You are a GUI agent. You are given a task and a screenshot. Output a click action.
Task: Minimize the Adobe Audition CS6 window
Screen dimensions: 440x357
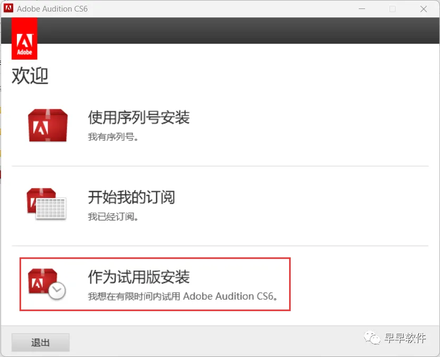pyautogui.click(x=362, y=8)
